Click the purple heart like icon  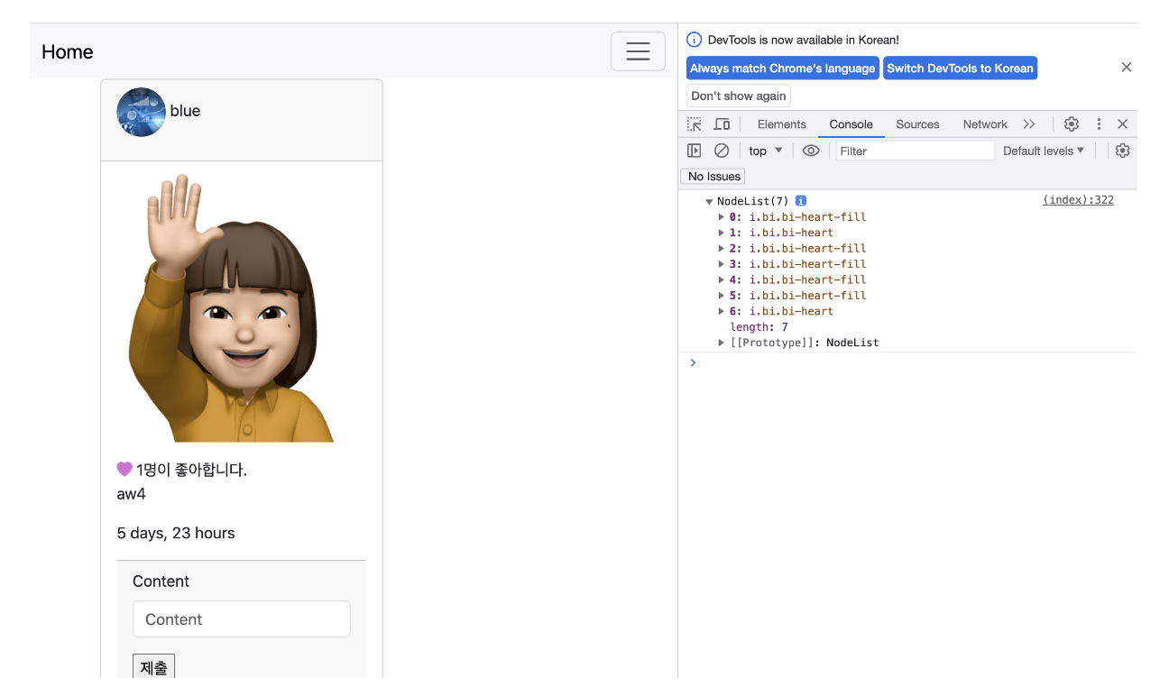124,469
